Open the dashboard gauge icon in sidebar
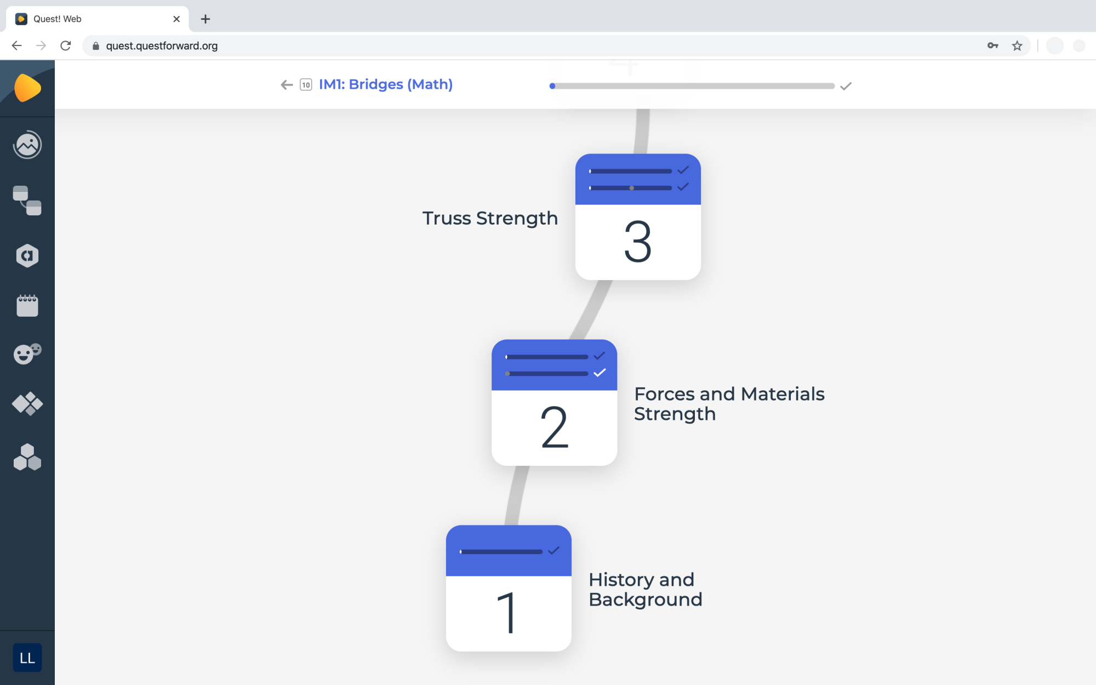1096x685 pixels. [x=27, y=145]
